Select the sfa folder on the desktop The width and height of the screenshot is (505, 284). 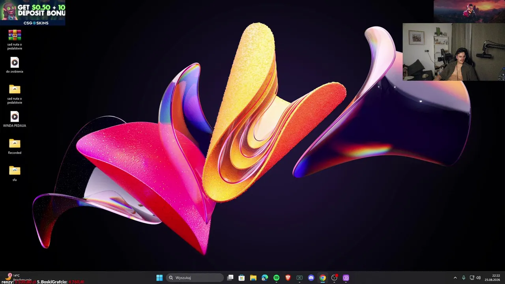(15, 174)
